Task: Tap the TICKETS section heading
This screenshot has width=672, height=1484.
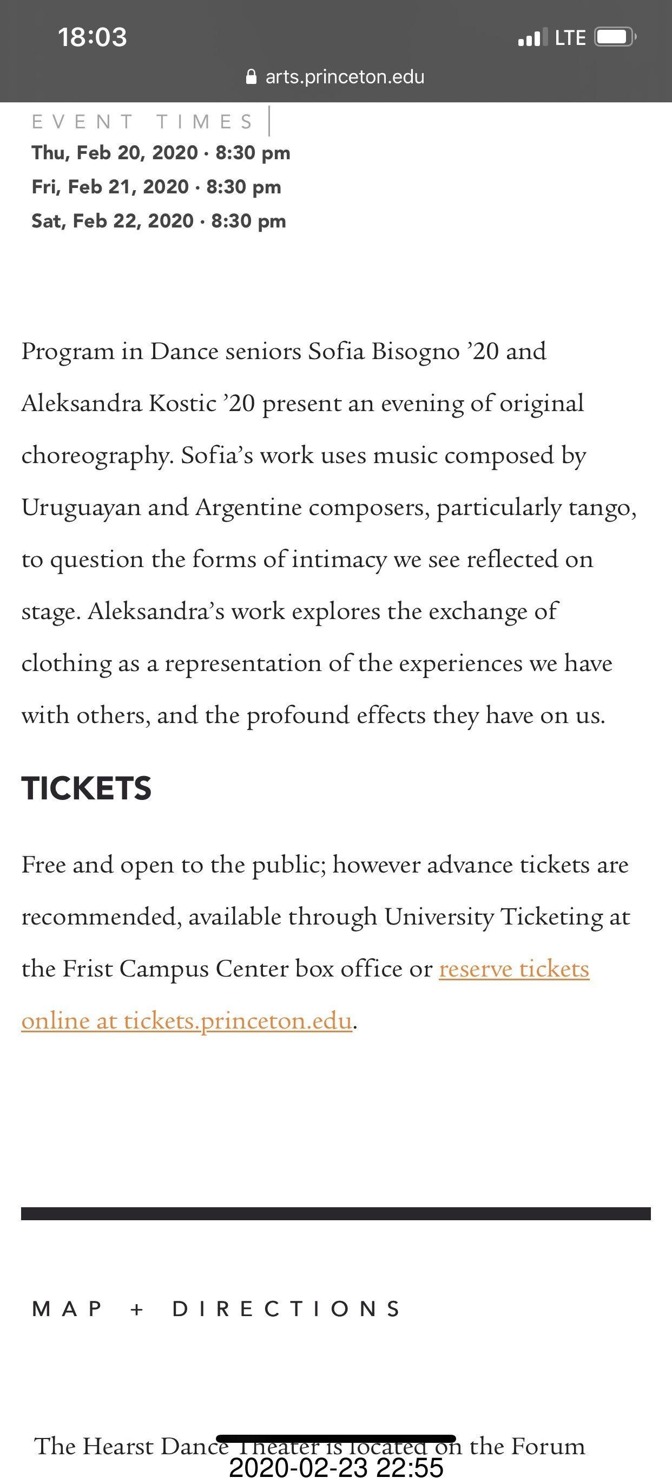Action: [x=87, y=788]
